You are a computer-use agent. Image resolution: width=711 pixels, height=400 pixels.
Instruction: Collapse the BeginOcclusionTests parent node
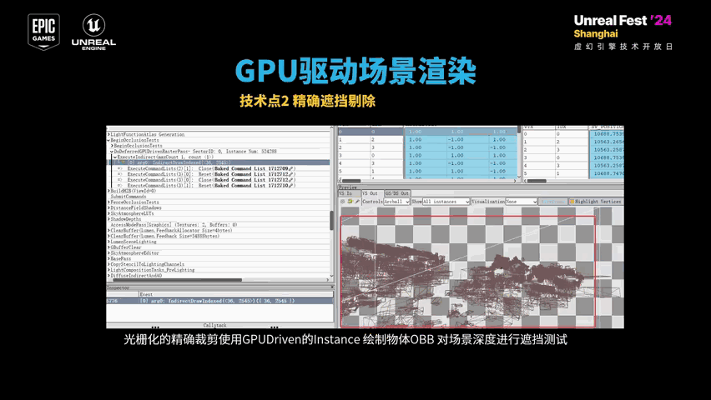click(x=108, y=141)
